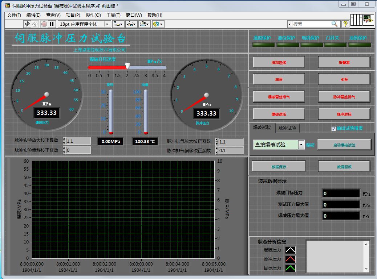Click the 温度保护 indicator light
This screenshot has height=279, width=377.
click(263, 45)
